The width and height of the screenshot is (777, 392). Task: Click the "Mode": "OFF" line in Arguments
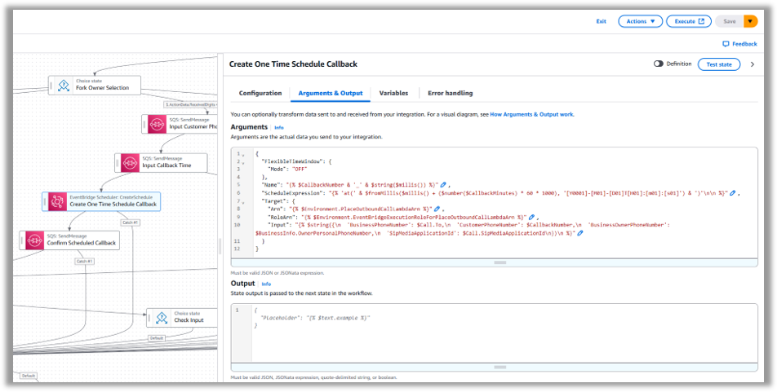(288, 169)
